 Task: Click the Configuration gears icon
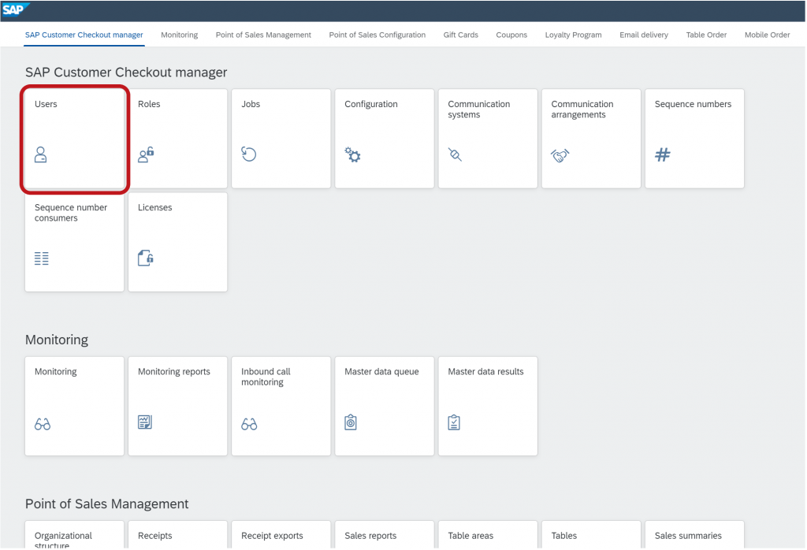[352, 155]
